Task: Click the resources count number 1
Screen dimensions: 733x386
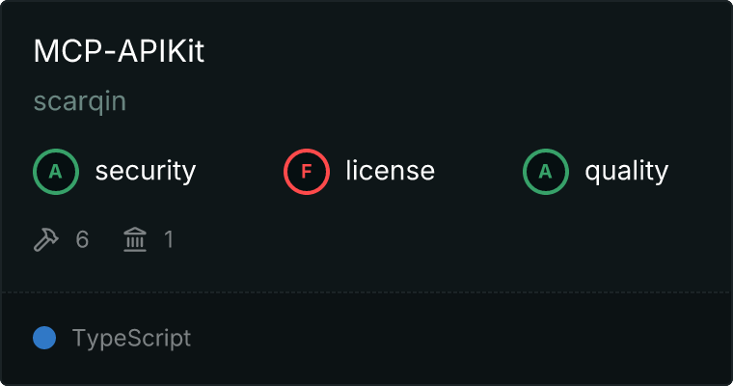Action: pyautogui.click(x=169, y=239)
